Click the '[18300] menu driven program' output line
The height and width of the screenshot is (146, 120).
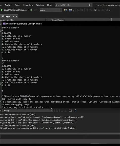pyautogui.click(x=38, y=128)
